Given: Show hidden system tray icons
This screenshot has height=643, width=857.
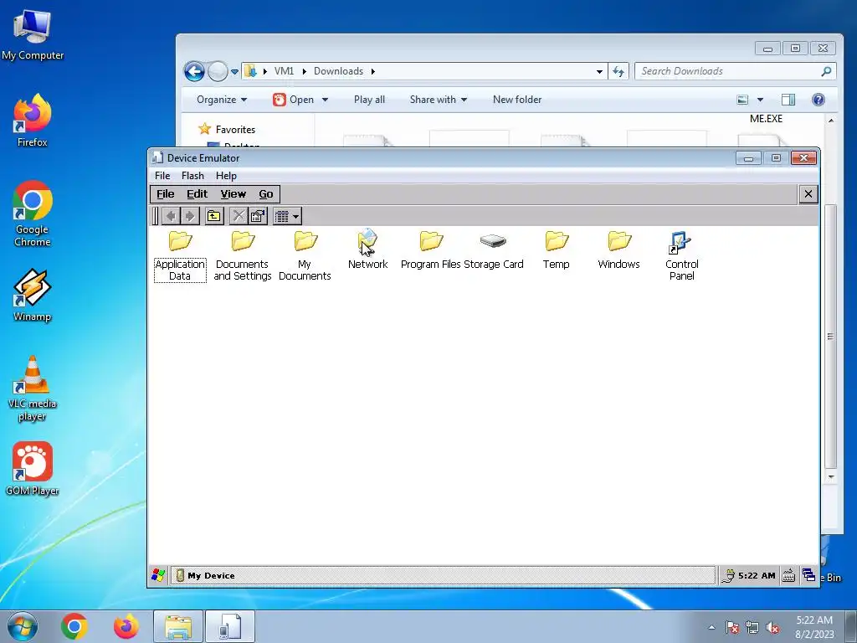Looking at the screenshot, I should (711, 627).
